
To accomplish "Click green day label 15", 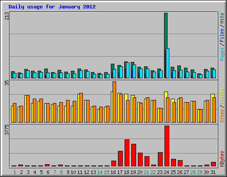I will point(106,172).
